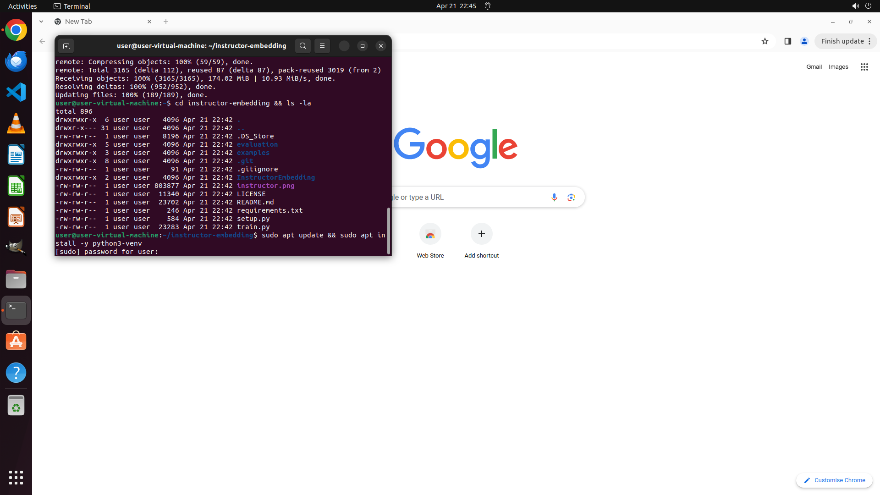Click the terminal vertical scrollbar
Viewport: 880px width, 495px height.
(x=389, y=231)
